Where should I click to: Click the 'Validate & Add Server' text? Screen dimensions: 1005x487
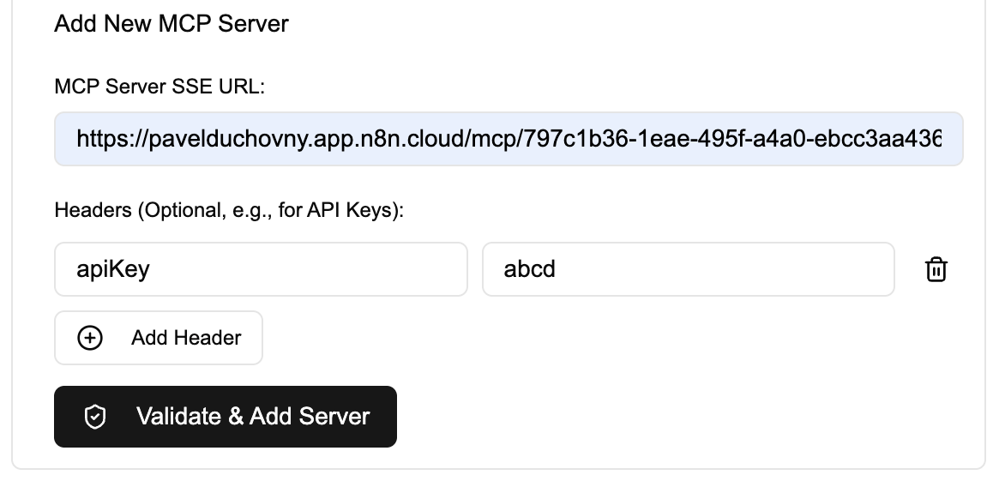tap(253, 418)
